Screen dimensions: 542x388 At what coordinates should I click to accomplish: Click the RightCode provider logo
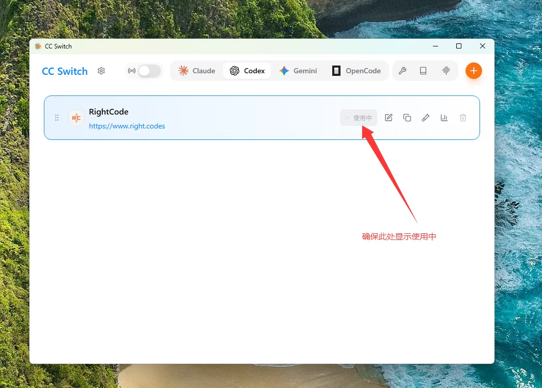[76, 118]
